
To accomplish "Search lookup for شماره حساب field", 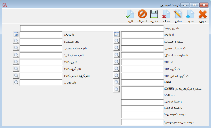I will 117,41.
